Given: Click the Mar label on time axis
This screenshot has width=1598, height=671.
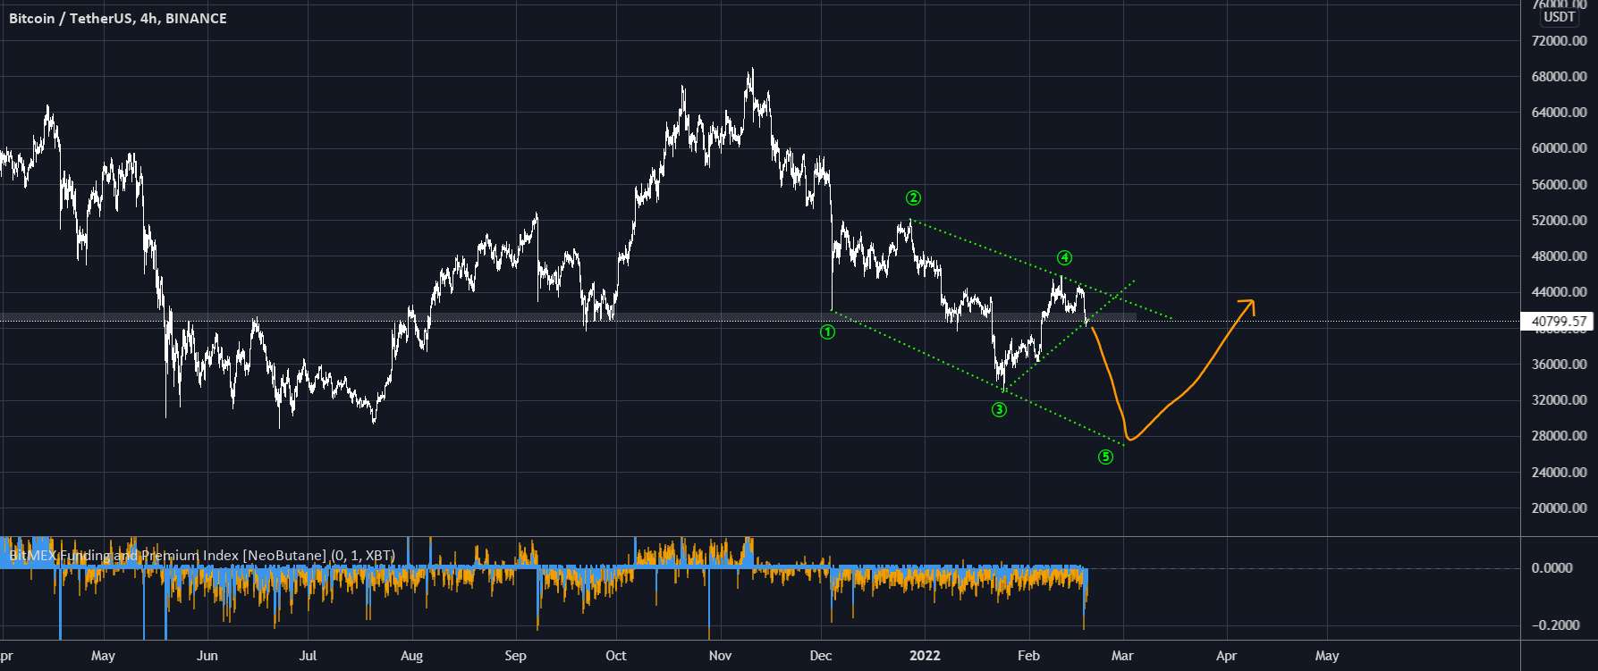Looking at the screenshot, I should click(x=1122, y=656).
